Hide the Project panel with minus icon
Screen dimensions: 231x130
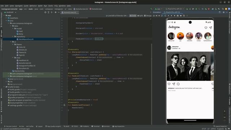(x=58, y=12)
